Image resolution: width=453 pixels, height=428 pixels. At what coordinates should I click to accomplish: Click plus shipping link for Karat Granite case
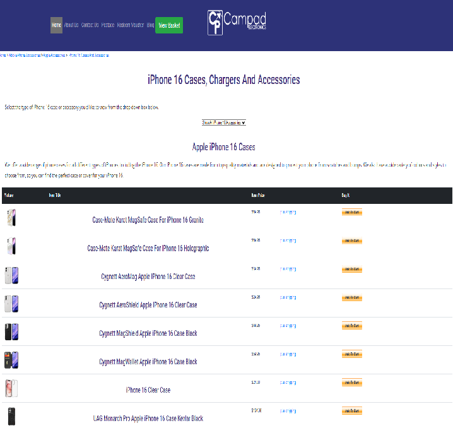pyautogui.click(x=288, y=212)
